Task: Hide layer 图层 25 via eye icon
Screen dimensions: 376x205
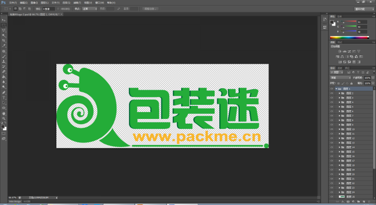Action: pos(332,196)
